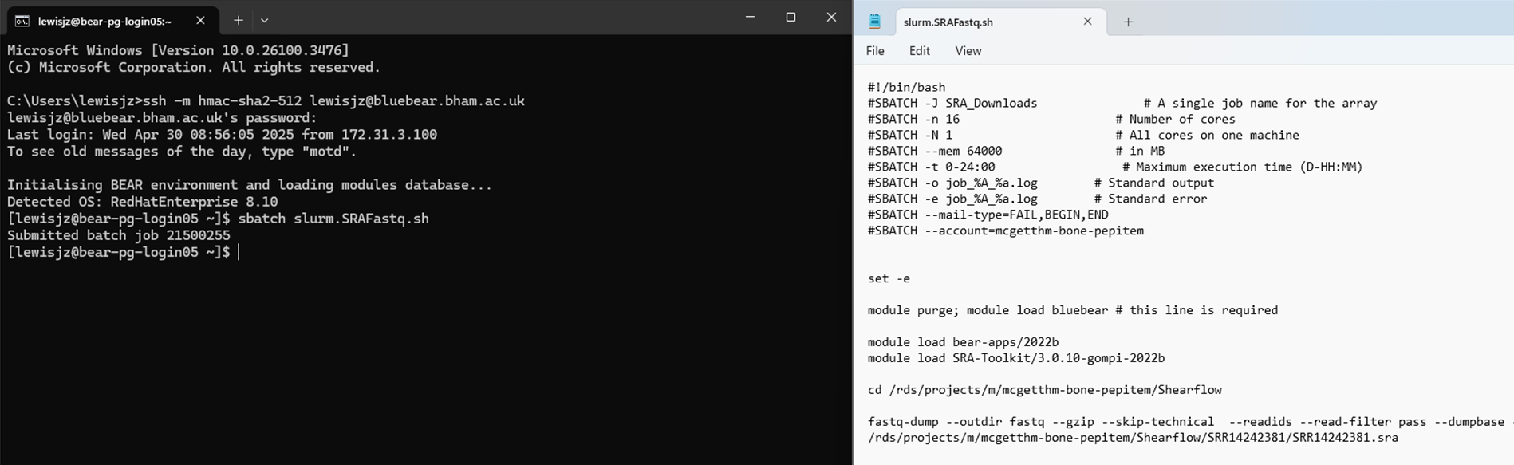Screen dimensions: 1514x465
Task: Minimize the terminal window
Action: [x=750, y=18]
